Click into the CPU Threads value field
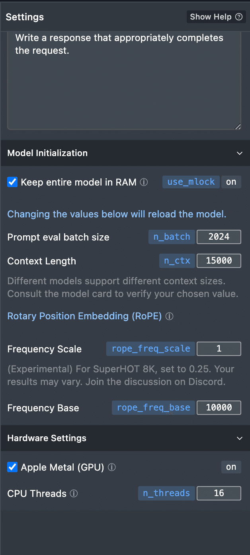Image resolution: width=250 pixels, height=555 pixels. pyautogui.click(x=219, y=493)
